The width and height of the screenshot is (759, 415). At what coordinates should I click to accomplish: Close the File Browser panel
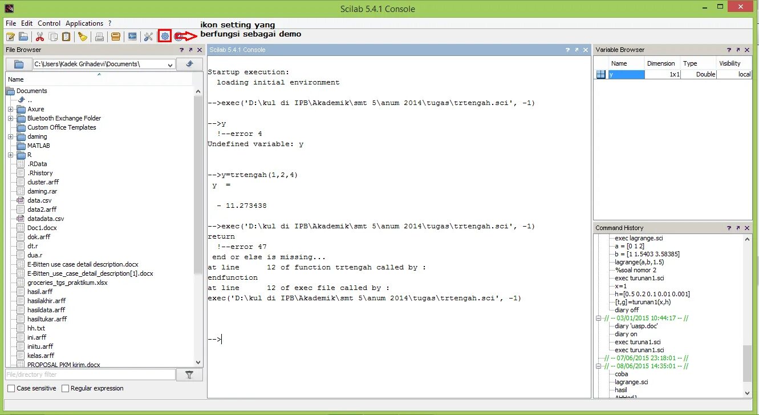200,50
